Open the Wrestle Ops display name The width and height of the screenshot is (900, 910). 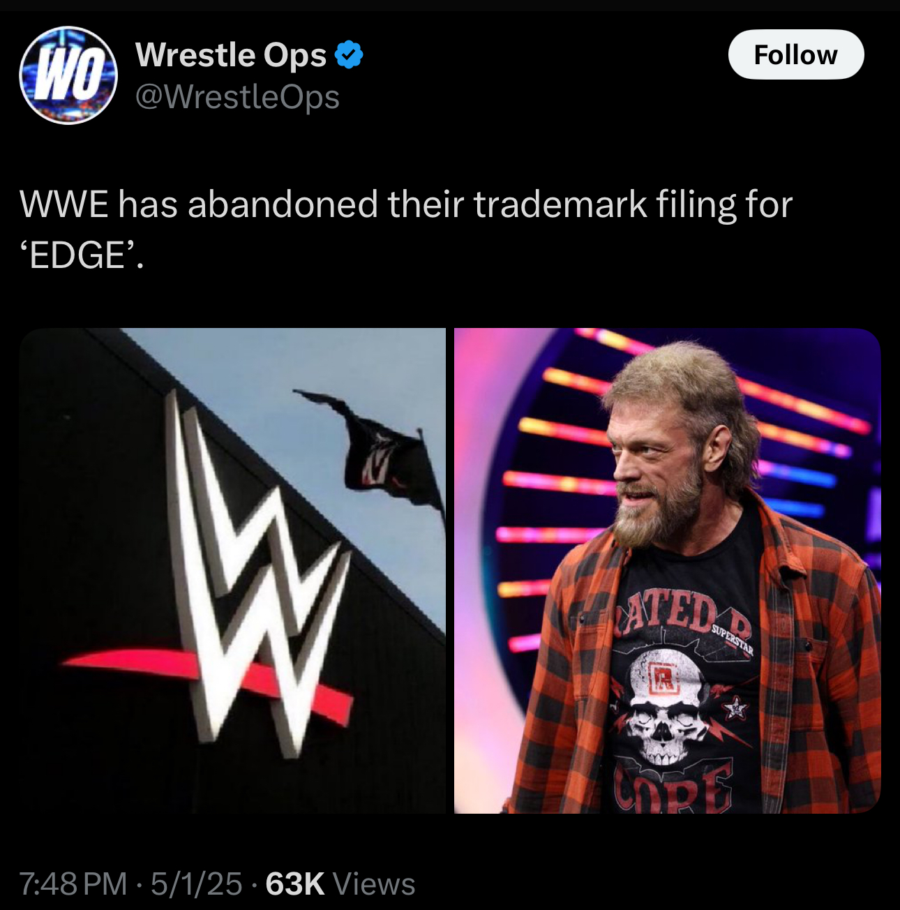[231, 55]
